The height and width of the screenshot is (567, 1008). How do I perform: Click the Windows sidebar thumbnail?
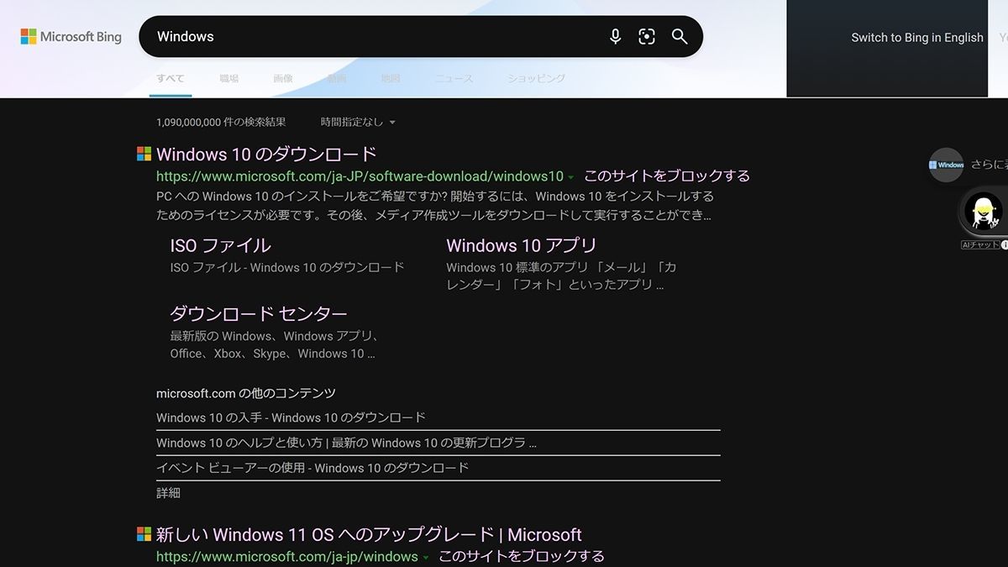(x=946, y=165)
